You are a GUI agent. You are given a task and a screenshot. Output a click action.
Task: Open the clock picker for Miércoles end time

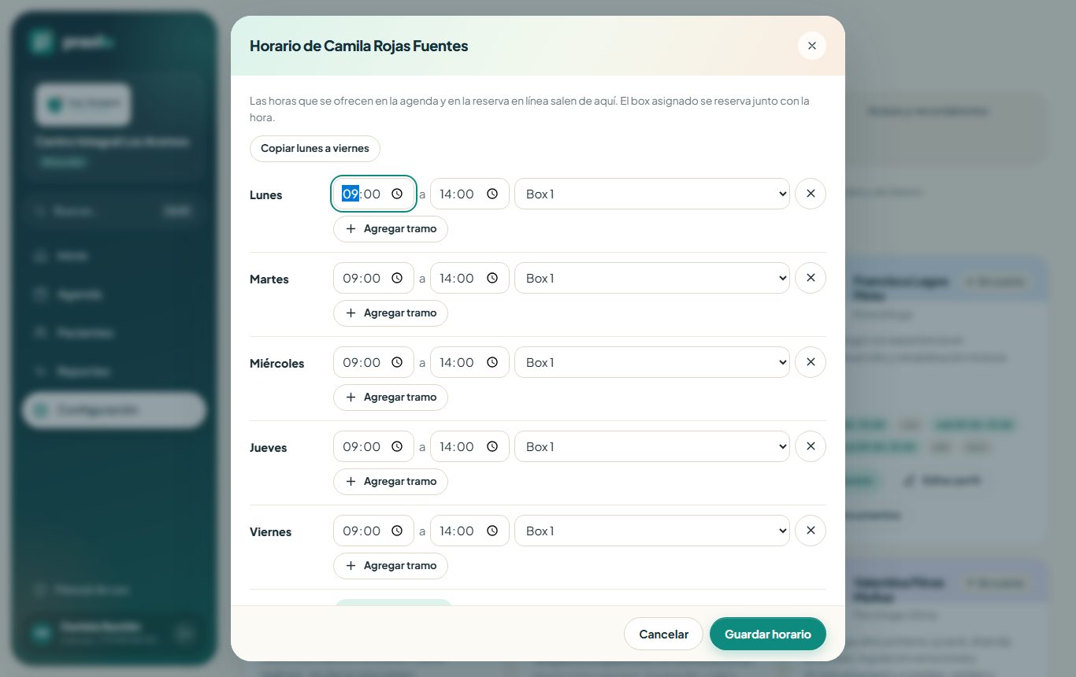coord(492,362)
